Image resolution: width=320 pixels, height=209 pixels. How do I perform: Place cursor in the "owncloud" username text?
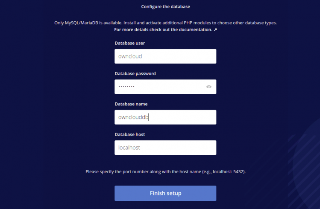130,56
